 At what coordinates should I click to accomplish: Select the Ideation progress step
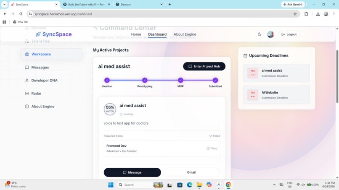pyautogui.click(x=107, y=80)
